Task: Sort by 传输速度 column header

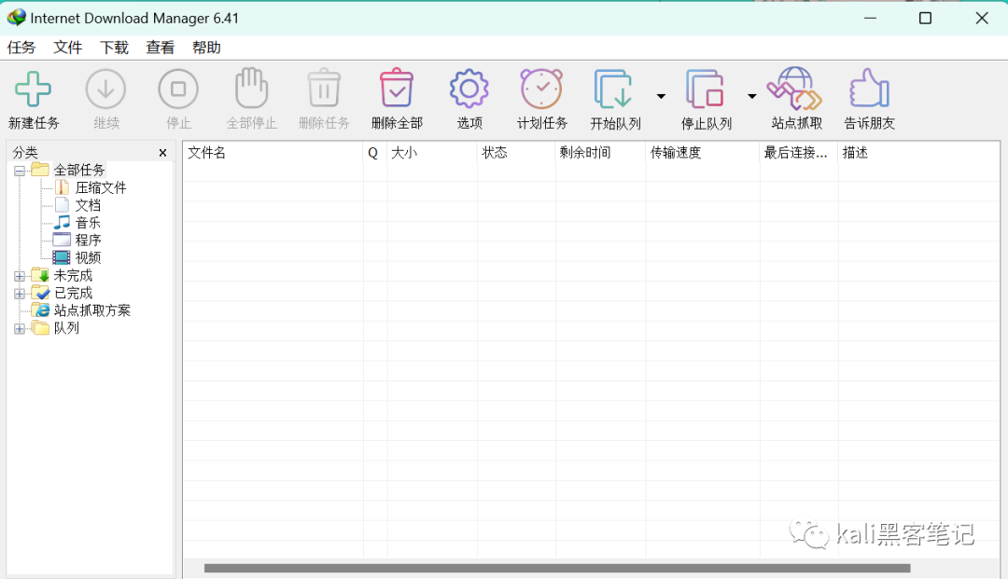Action: pos(703,153)
